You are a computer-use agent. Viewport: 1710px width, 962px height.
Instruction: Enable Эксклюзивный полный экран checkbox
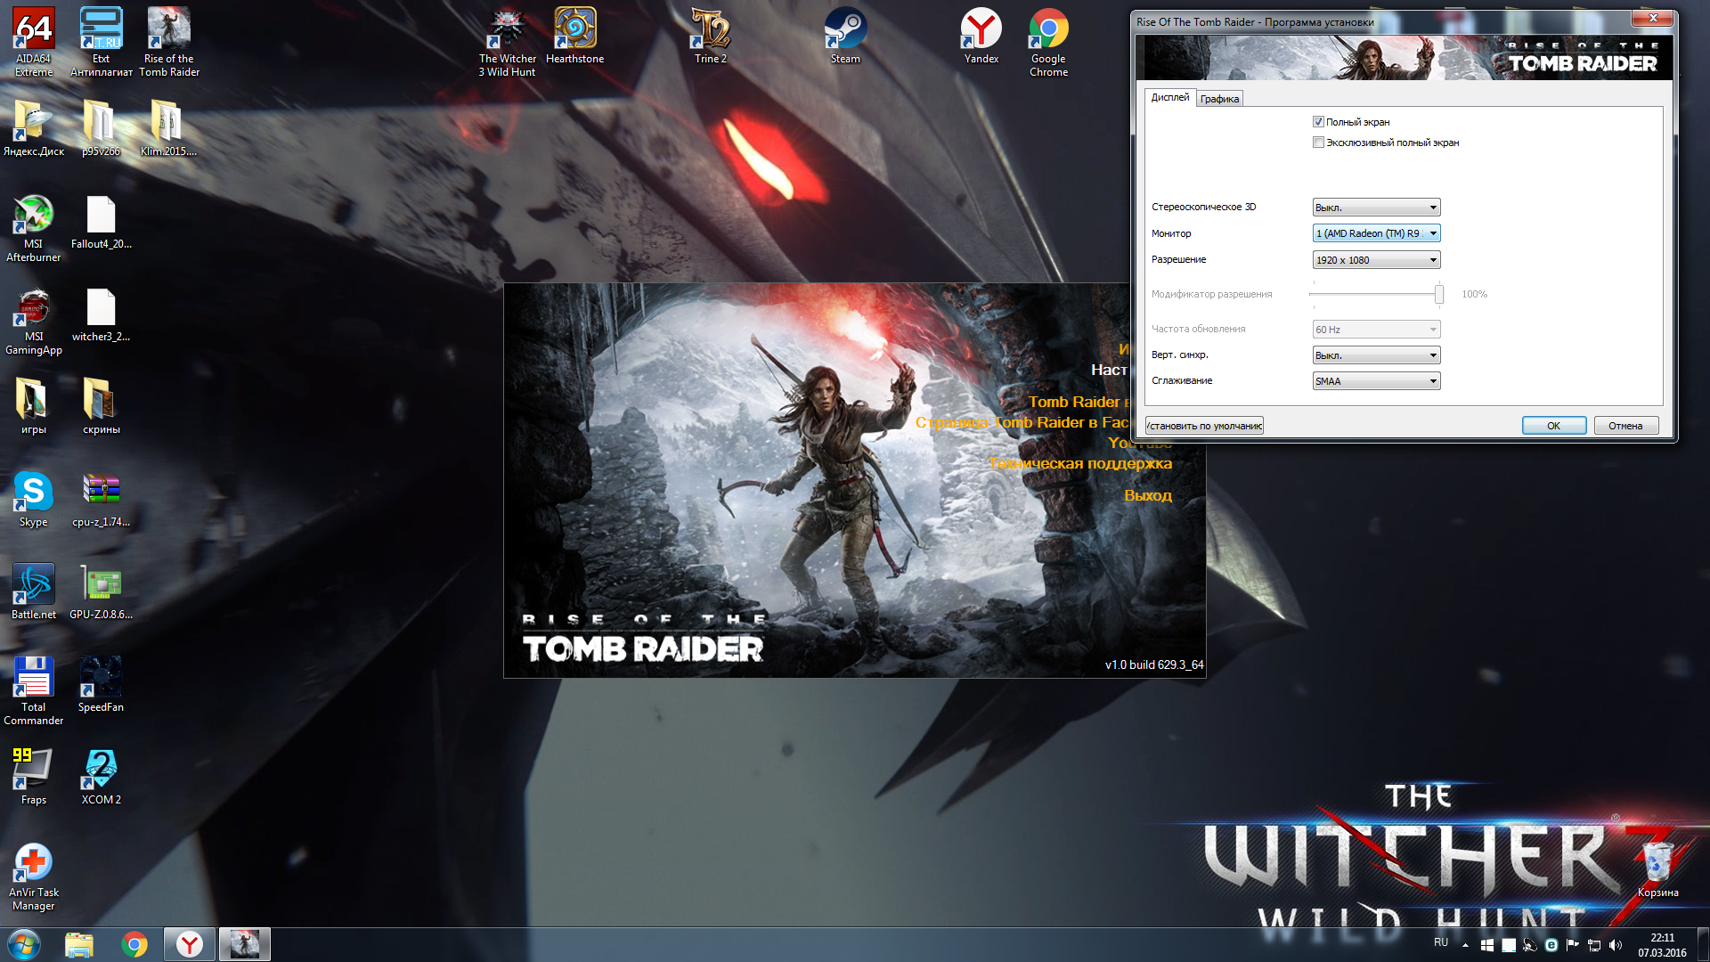tap(1318, 143)
